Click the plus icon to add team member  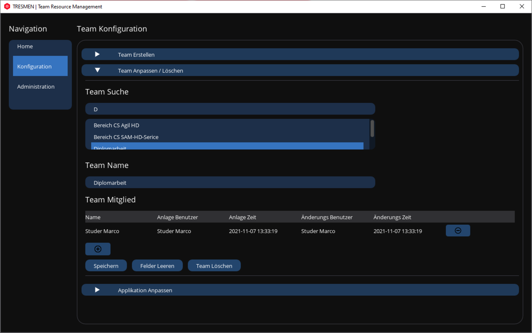coord(98,249)
